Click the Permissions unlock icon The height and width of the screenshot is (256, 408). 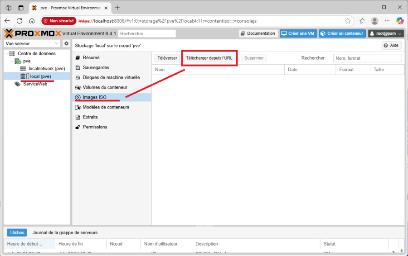point(78,127)
